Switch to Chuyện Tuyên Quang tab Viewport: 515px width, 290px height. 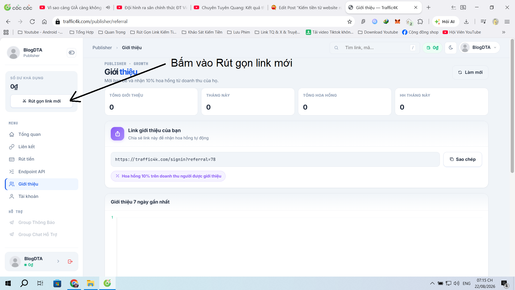pos(229,8)
